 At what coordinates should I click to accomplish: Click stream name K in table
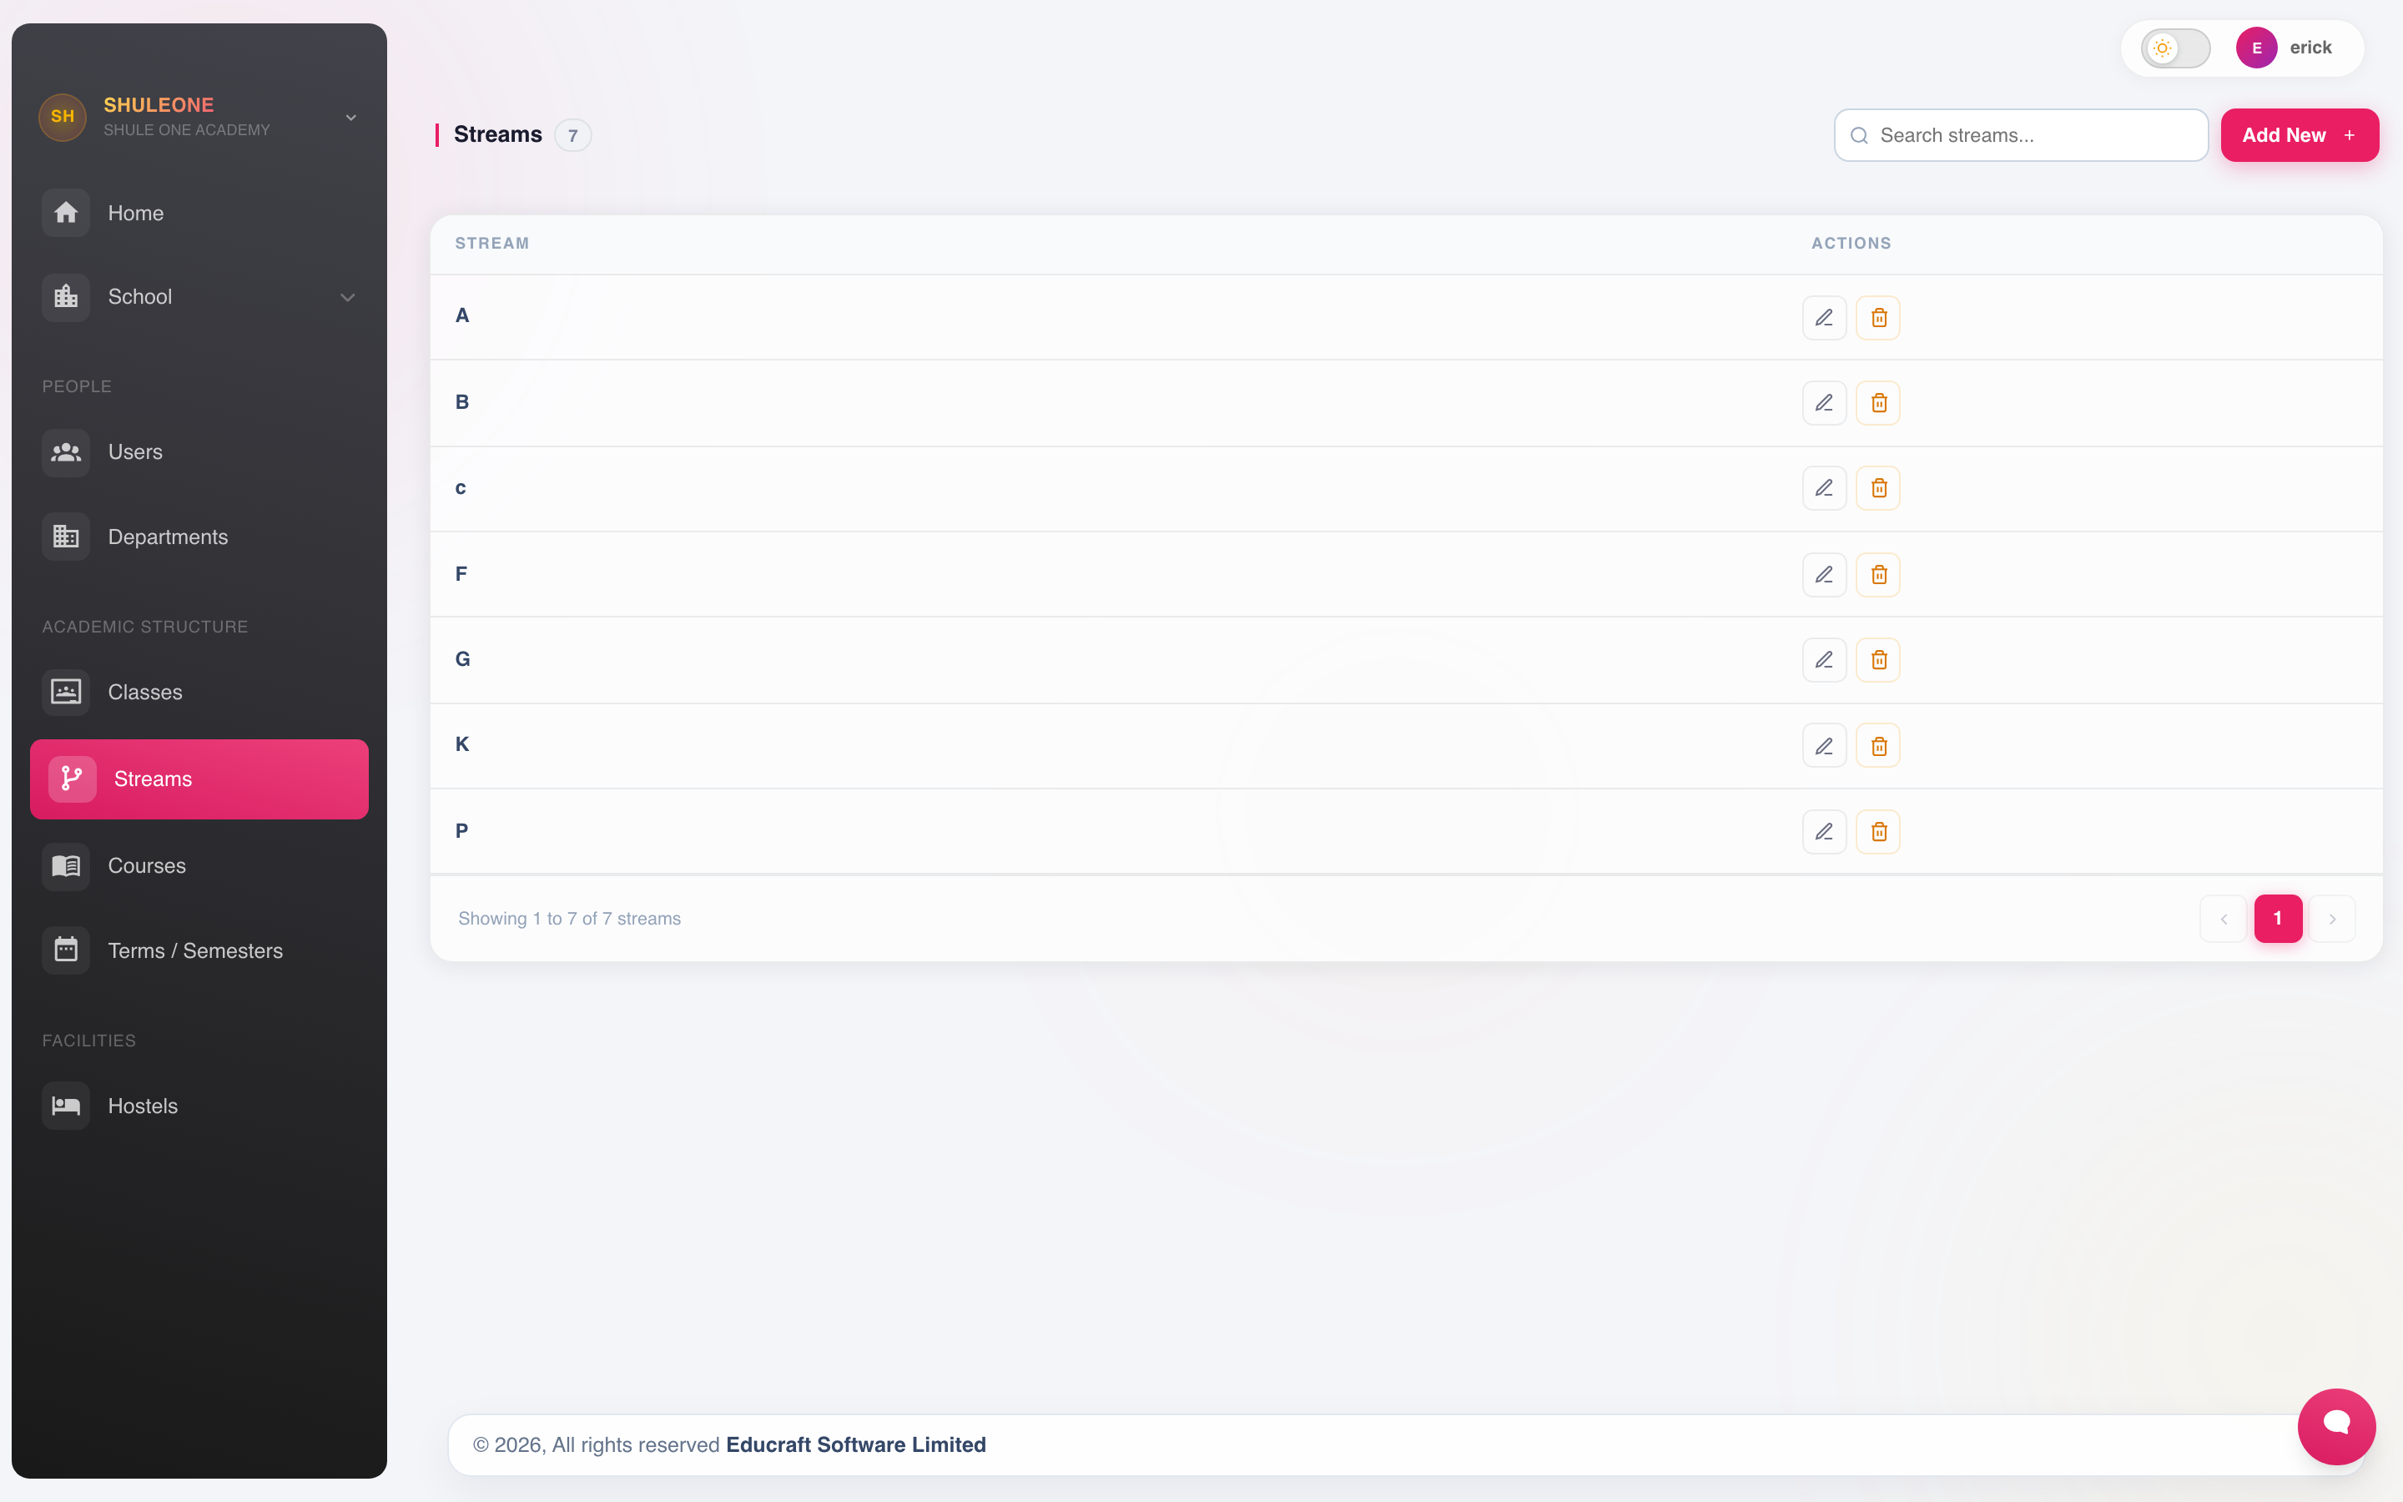click(461, 745)
